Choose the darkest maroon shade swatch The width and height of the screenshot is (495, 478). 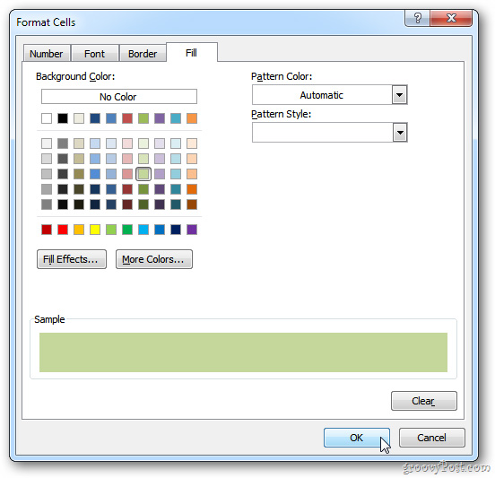(x=127, y=204)
